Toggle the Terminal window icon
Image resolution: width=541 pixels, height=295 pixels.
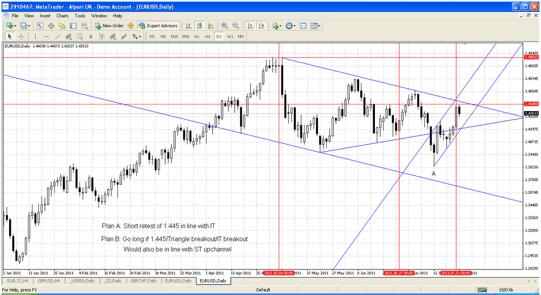pos(73,25)
